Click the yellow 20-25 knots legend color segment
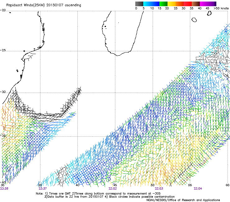 point(172,4)
